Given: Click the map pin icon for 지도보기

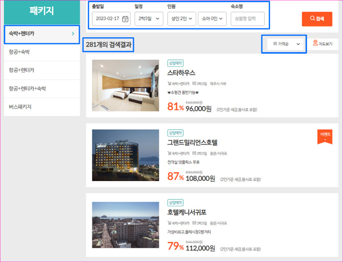Looking at the screenshot, I should point(315,43).
